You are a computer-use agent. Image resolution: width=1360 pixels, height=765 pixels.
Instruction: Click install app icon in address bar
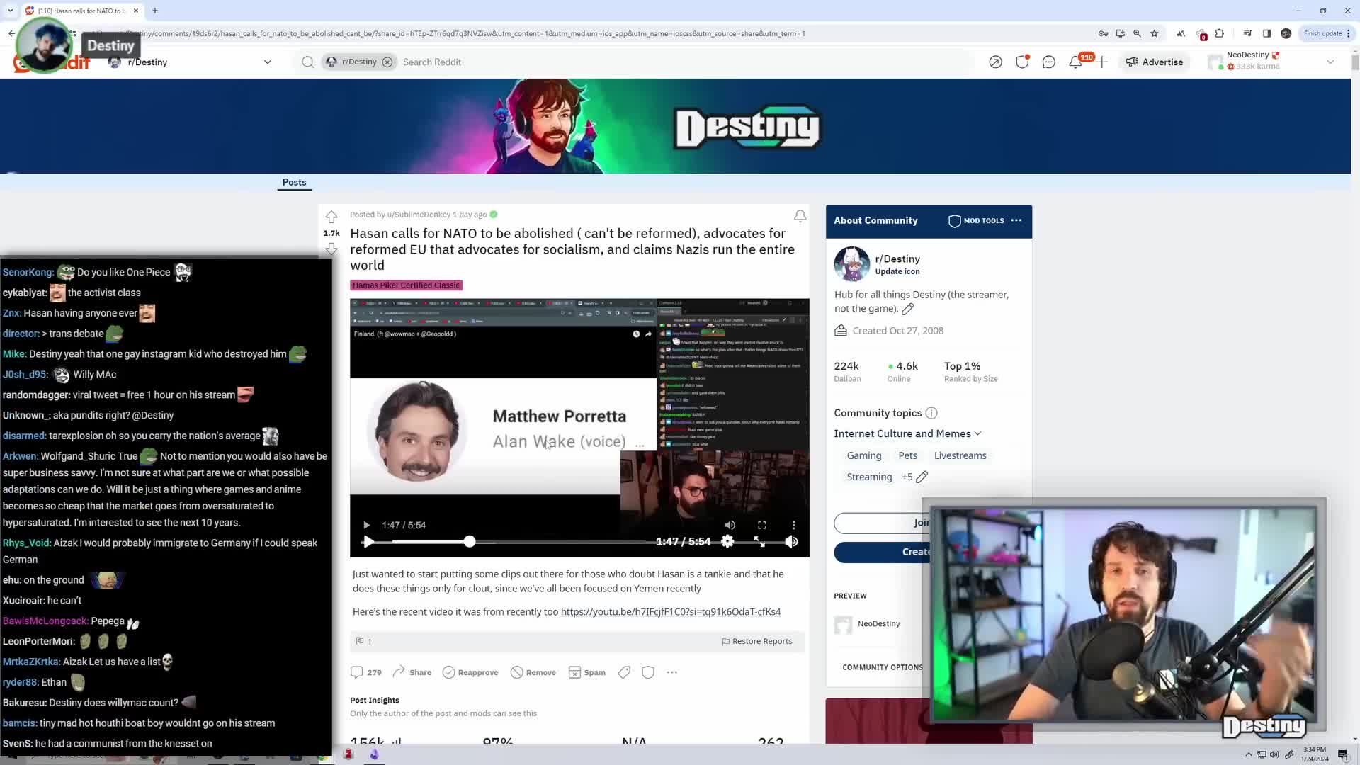(1120, 33)
